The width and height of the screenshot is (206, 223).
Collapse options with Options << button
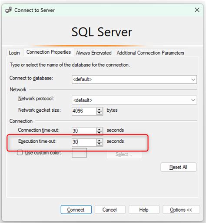(181, 209)
